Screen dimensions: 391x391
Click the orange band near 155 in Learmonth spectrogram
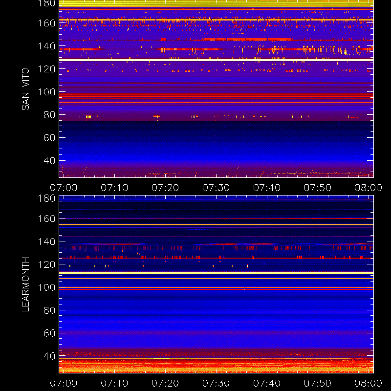(216, 225)
